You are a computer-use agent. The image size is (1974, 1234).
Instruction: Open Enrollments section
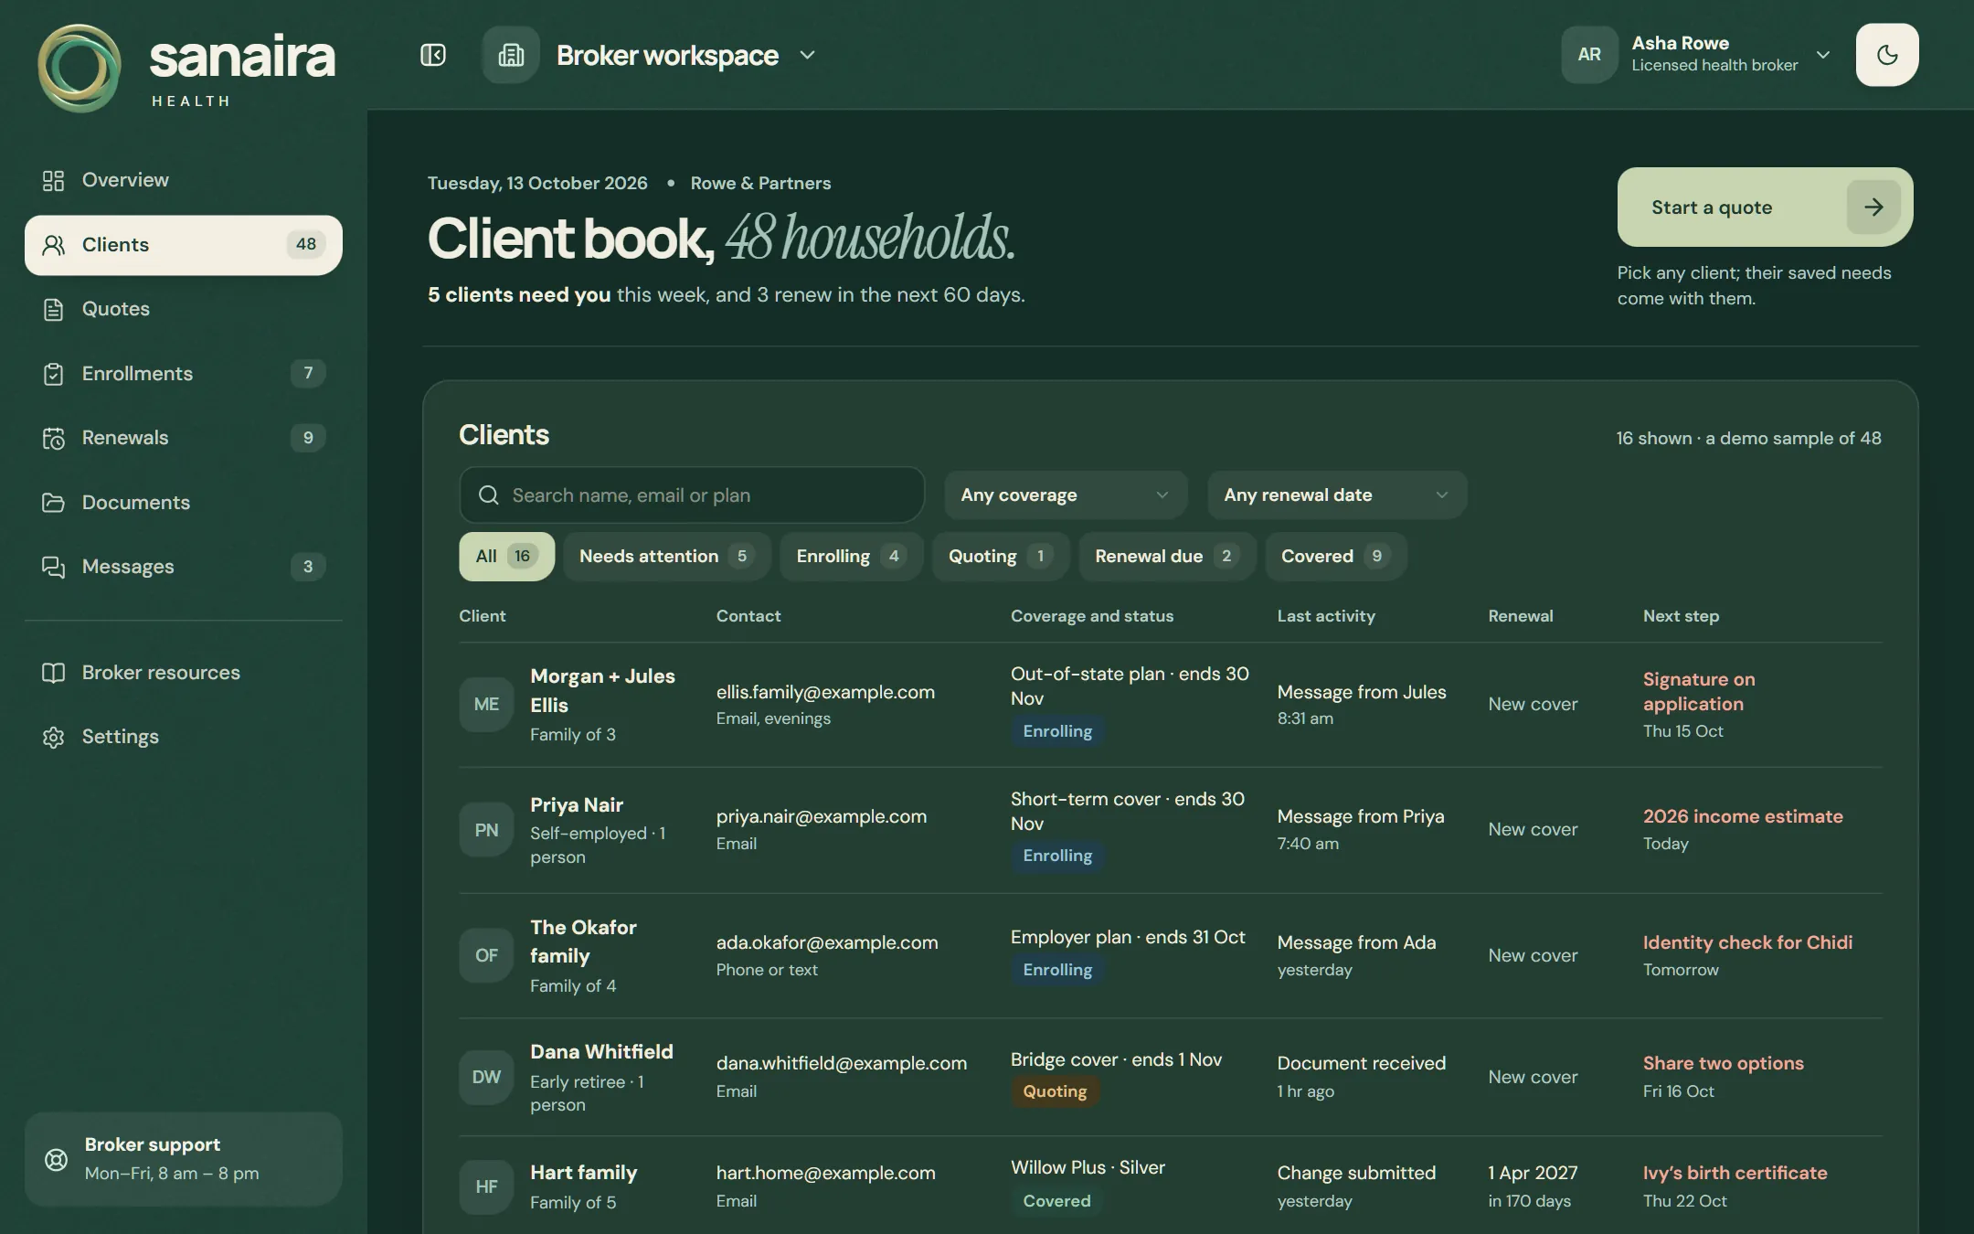pos(183,374)
